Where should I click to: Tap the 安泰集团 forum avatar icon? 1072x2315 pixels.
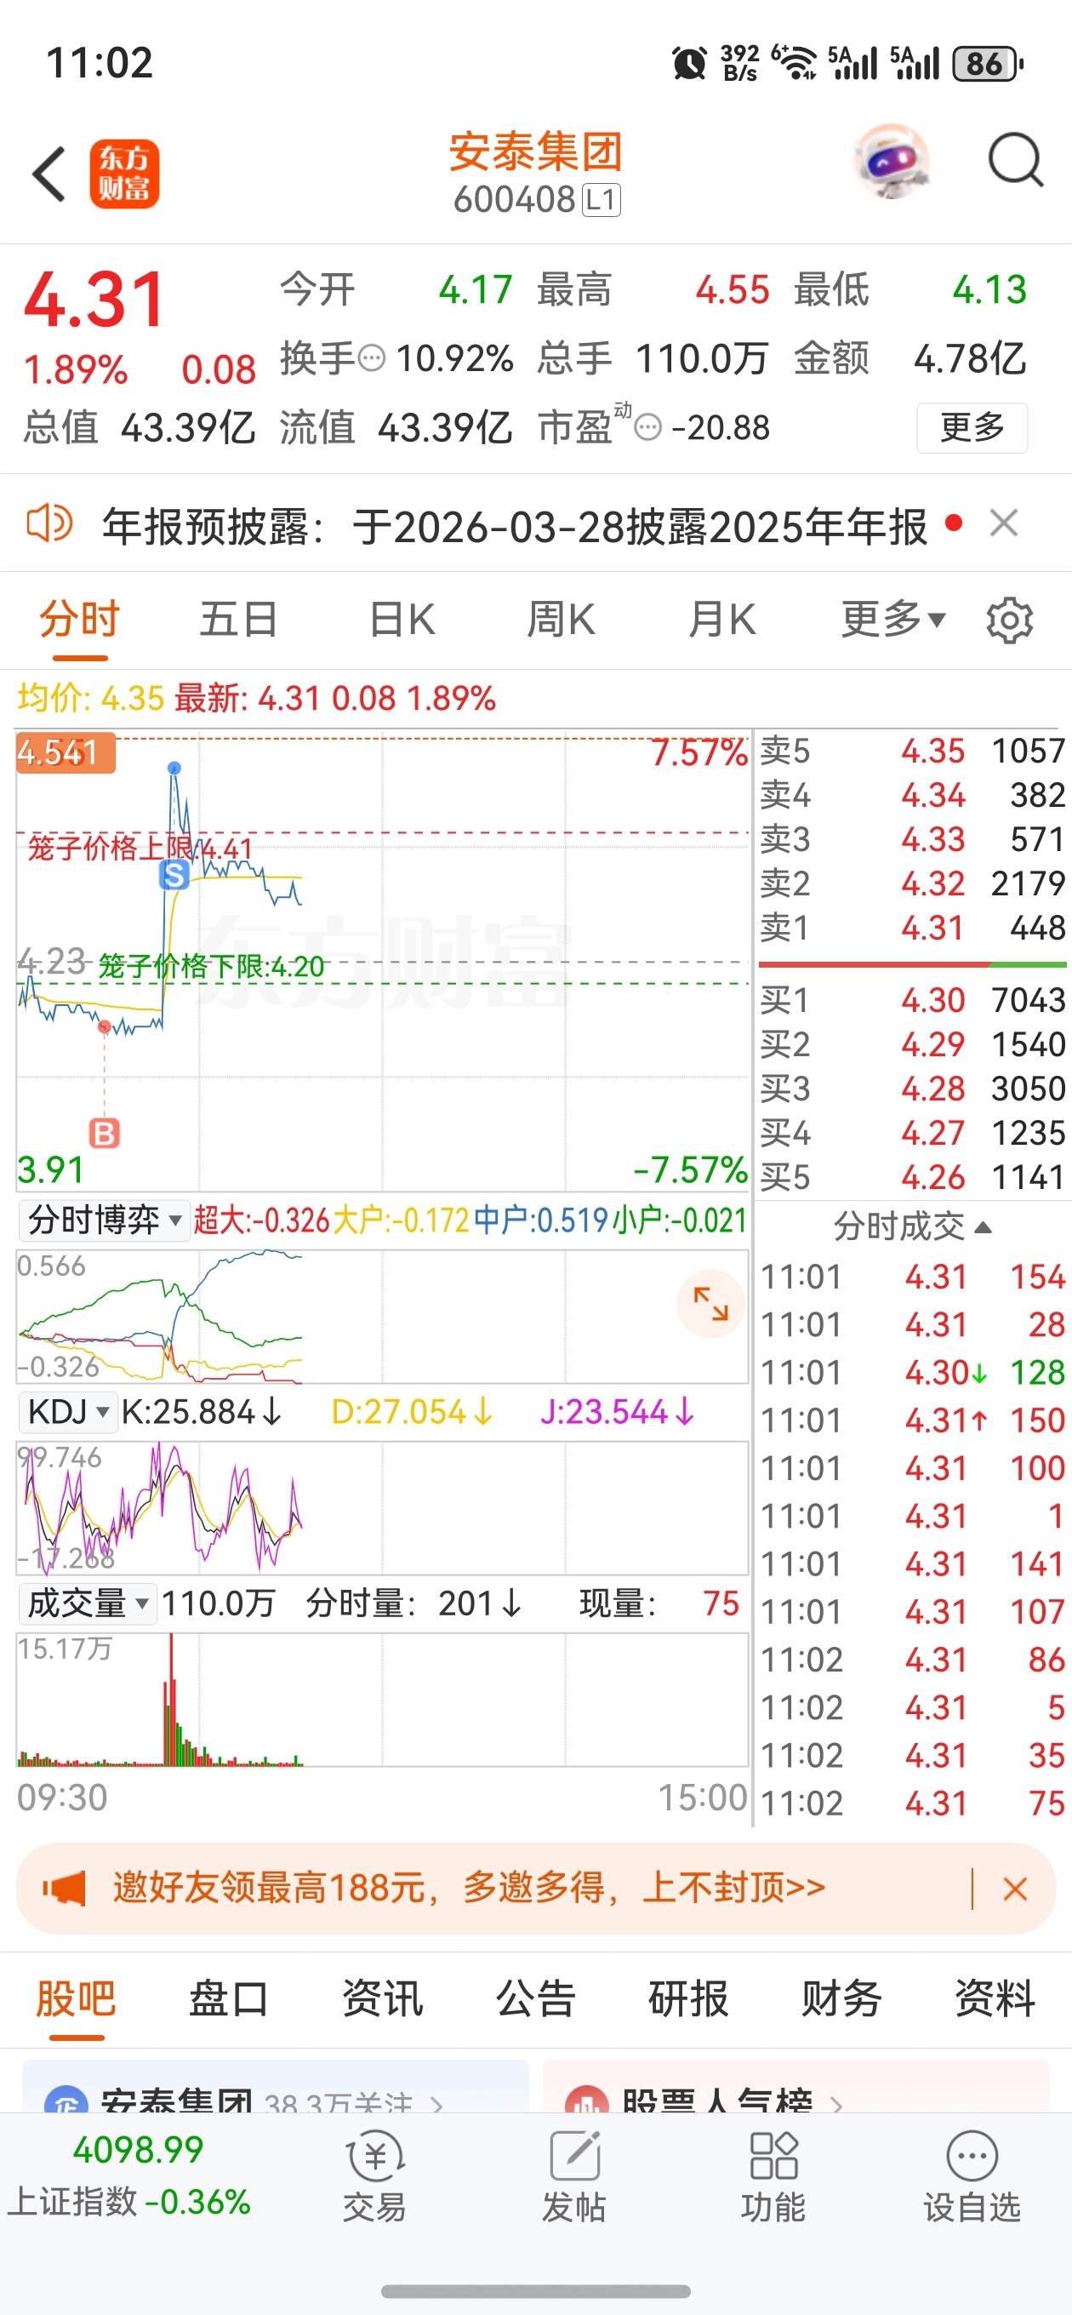tap(66, 2101)
